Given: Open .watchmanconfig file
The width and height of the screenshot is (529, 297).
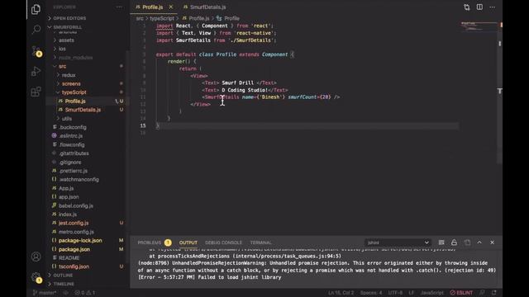Looking at the screenshot, I should (x=79, y=180).
